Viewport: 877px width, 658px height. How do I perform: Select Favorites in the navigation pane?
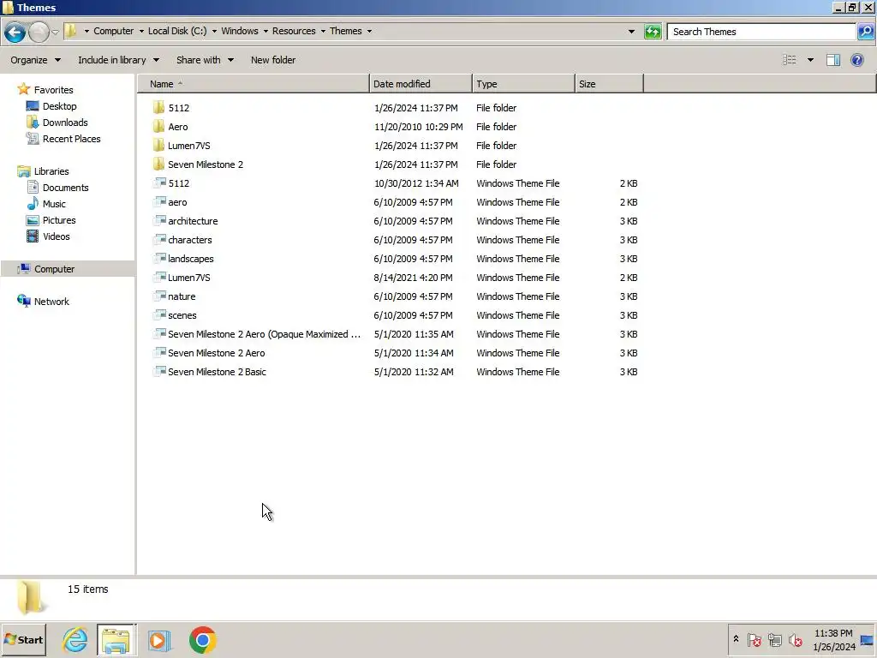[53, 89]
